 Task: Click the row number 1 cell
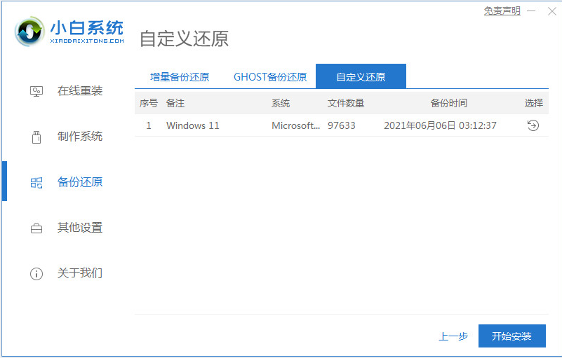point(148,125)
